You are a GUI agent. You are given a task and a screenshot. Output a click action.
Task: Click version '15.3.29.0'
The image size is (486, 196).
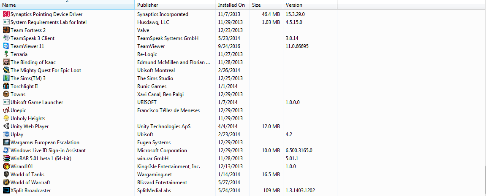click(x=296, y=14)
